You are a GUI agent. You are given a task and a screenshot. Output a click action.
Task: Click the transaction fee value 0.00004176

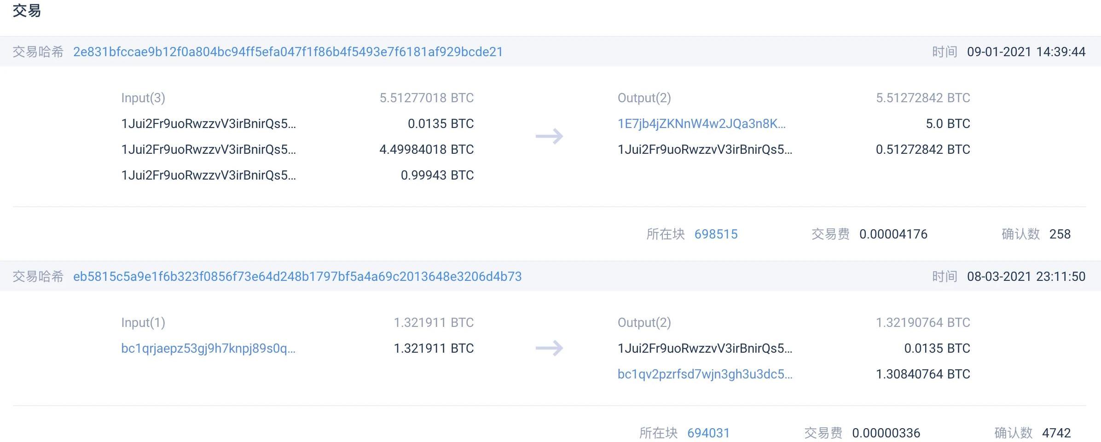(x=893, y=234)
